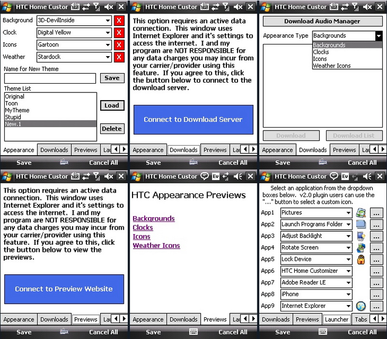
Task: Load the selected theme with Load button
Action: (112, 105)
